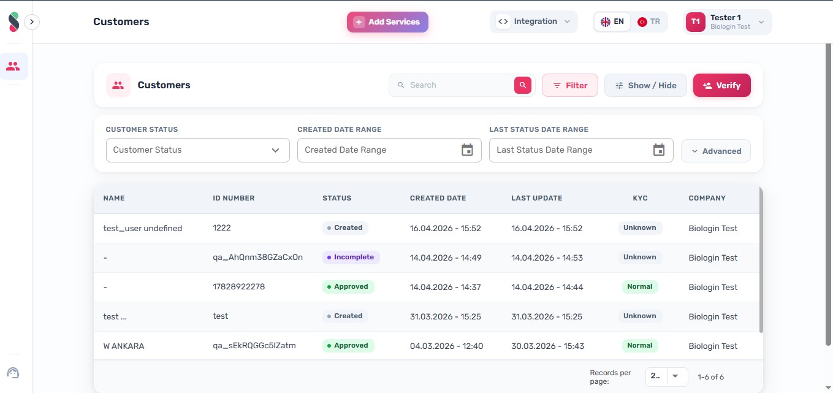This screenshot has width=833, height=393.
Task: Switch language to TR
Action: click(x=649, y=21)
